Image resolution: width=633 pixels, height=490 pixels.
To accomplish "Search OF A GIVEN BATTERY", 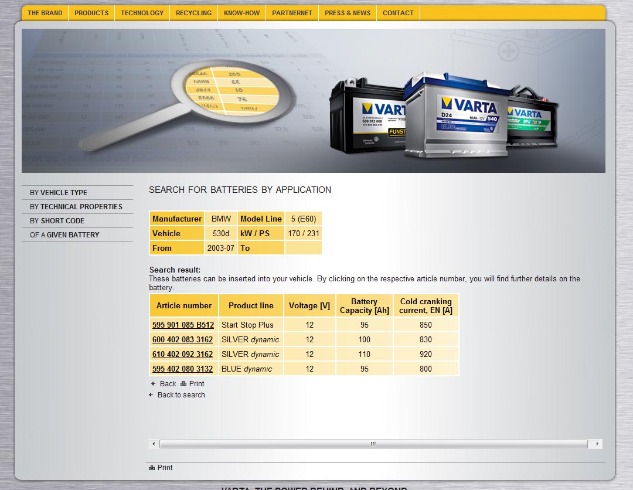I will pyautogui.click(x=77, y=235).
